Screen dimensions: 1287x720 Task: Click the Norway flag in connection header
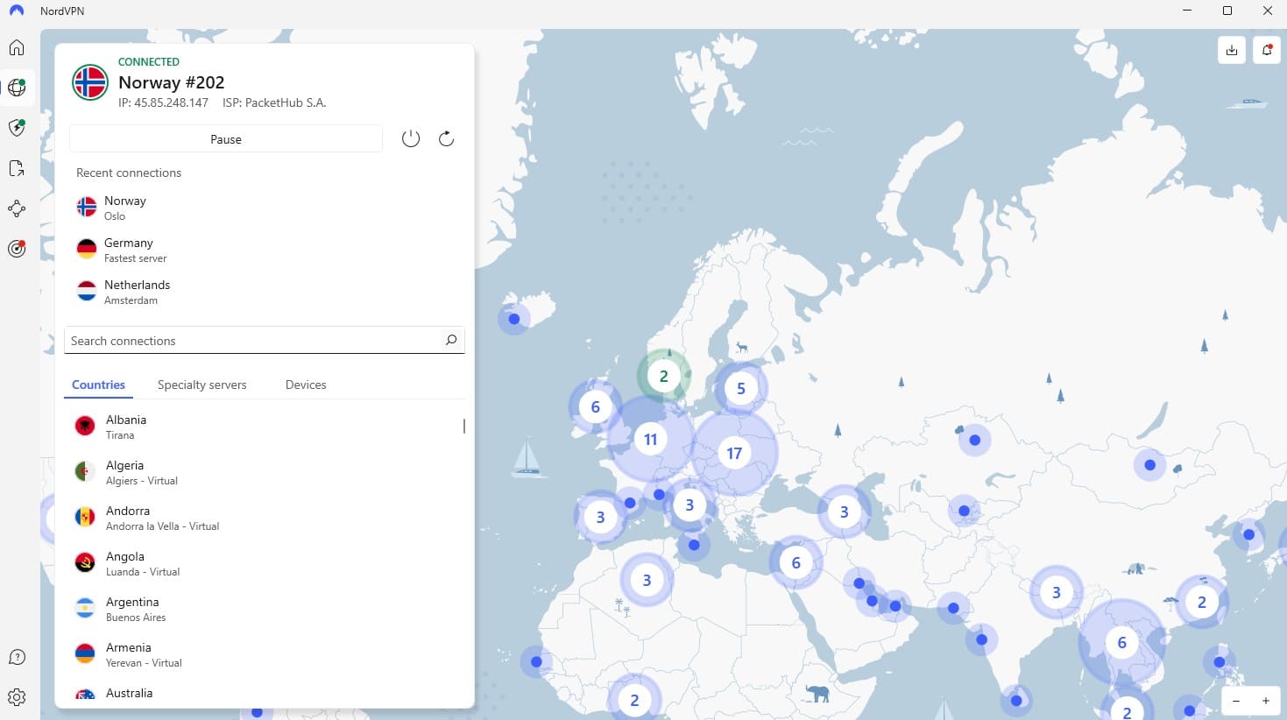click(89, 82)
